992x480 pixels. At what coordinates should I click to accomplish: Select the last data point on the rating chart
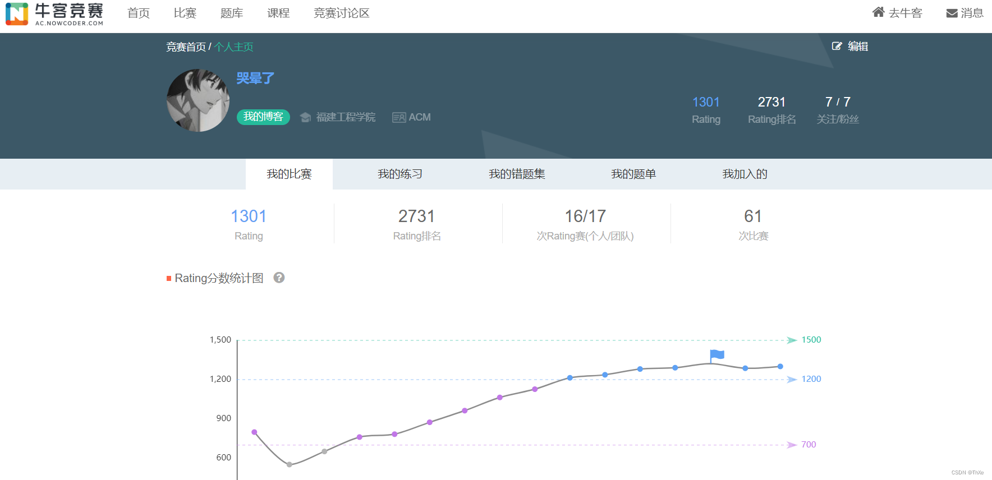pos(780,367)
